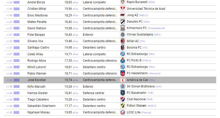The image size is (220, 118).
Task: Click the Club Nacional team name
Action: tap(136, 99)
